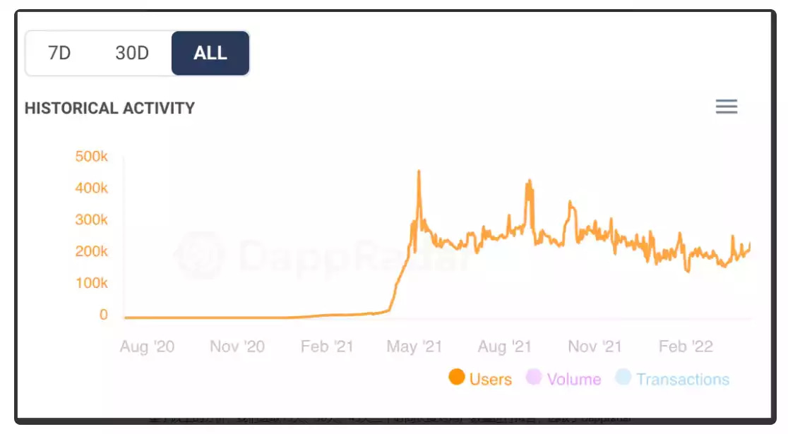Toggle the Users series label
The height and width of the screenshot is (434, 788).
[490, 379]
